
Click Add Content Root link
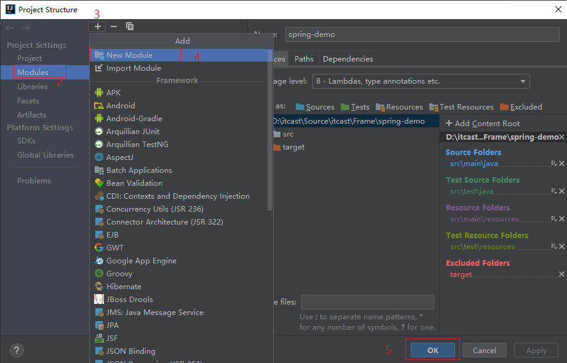pos(483,124)
